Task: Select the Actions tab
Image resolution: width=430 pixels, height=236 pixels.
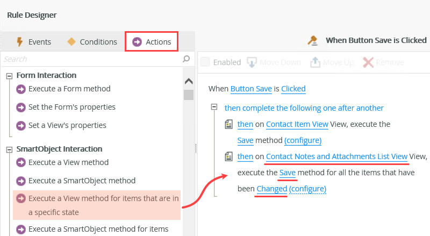Action: point(152,42)
